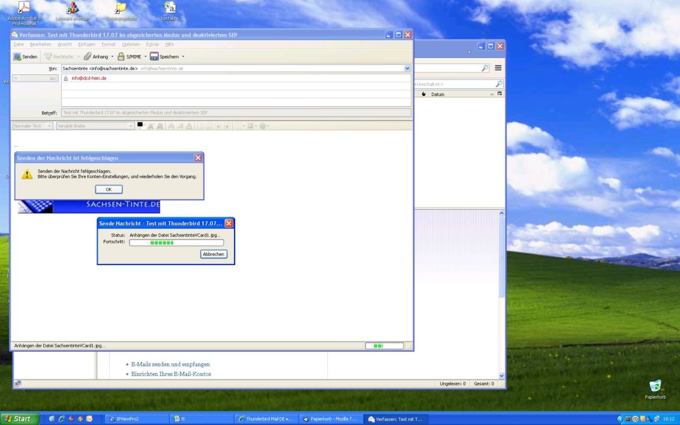Click the Anhang paperclip icon
Viewport: 680px width, 425px height.
click(88, 57)
